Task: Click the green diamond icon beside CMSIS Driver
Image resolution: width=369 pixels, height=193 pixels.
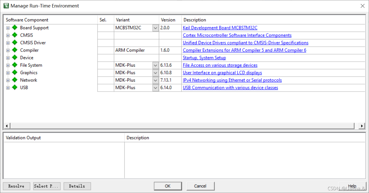Action: point(15,43)
